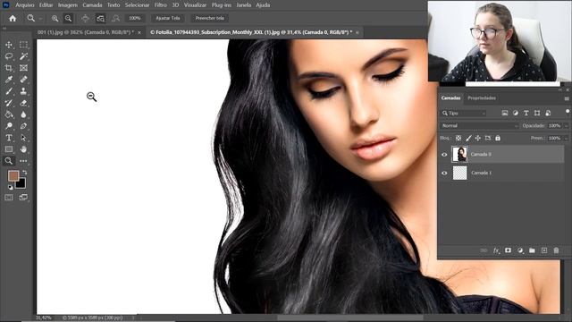572x322 pixels.
Task: Delete the selected layer with trash icon
Action: coord(556,250)
